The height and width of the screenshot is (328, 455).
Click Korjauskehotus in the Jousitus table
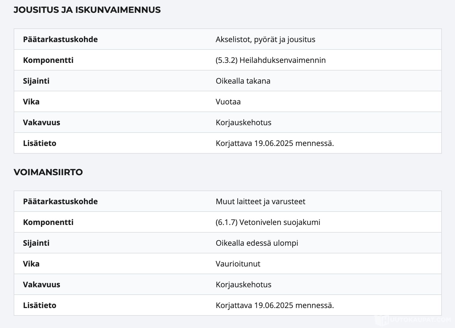pos(243,122)
